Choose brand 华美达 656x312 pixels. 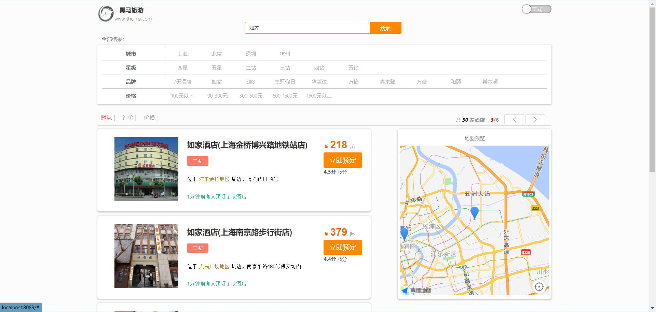[319, 82]
